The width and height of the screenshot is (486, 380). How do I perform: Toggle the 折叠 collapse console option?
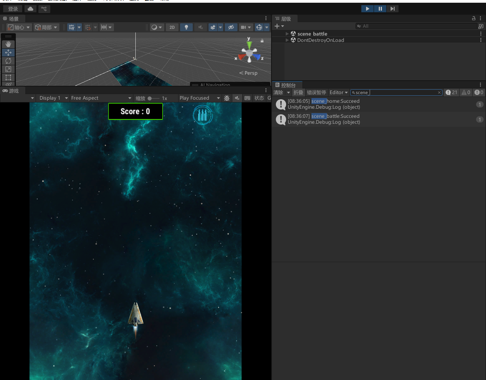pyautogui.click(x=298, y=93)
